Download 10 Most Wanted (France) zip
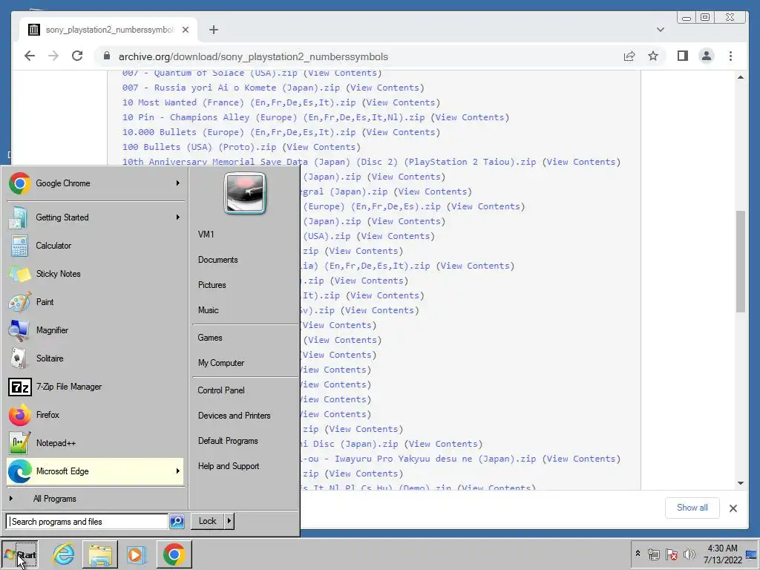 point(239,102)
